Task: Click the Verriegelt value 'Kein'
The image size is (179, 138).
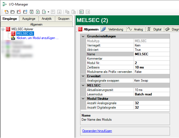Action: 152,45
